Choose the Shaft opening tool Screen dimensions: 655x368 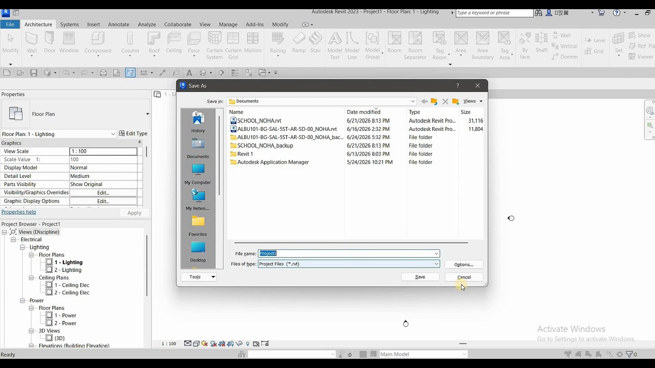(x=541, y=43)
